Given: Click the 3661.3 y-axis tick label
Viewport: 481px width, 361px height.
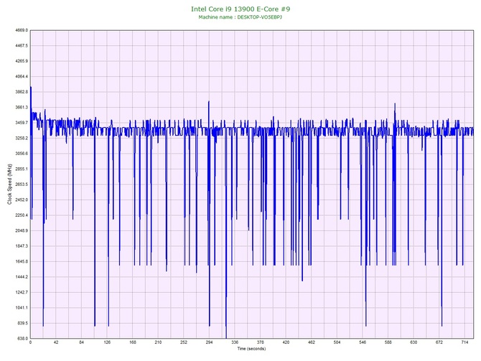Looking at the screenshot, I should point(22,108).
